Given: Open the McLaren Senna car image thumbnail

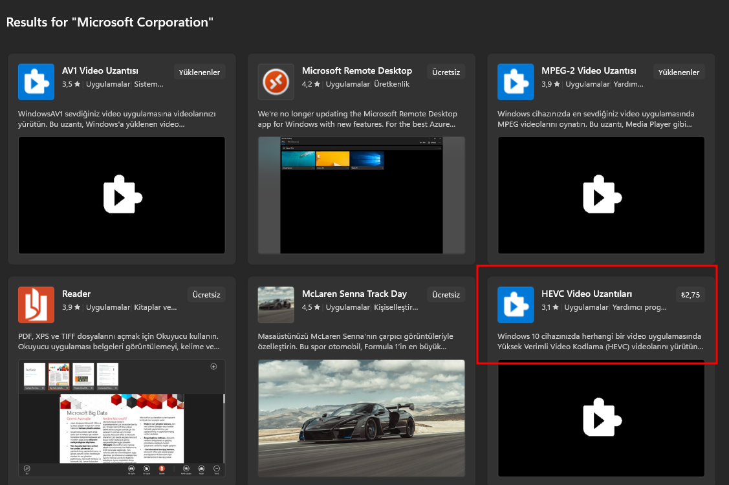Looking at the screenshot, I should [362, 418].
